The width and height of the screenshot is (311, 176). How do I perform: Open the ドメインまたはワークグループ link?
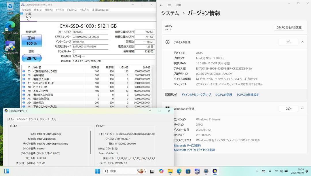click(x=196, y=95)
